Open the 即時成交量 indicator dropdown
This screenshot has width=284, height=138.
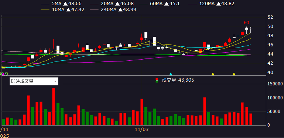tap(34, 81)
